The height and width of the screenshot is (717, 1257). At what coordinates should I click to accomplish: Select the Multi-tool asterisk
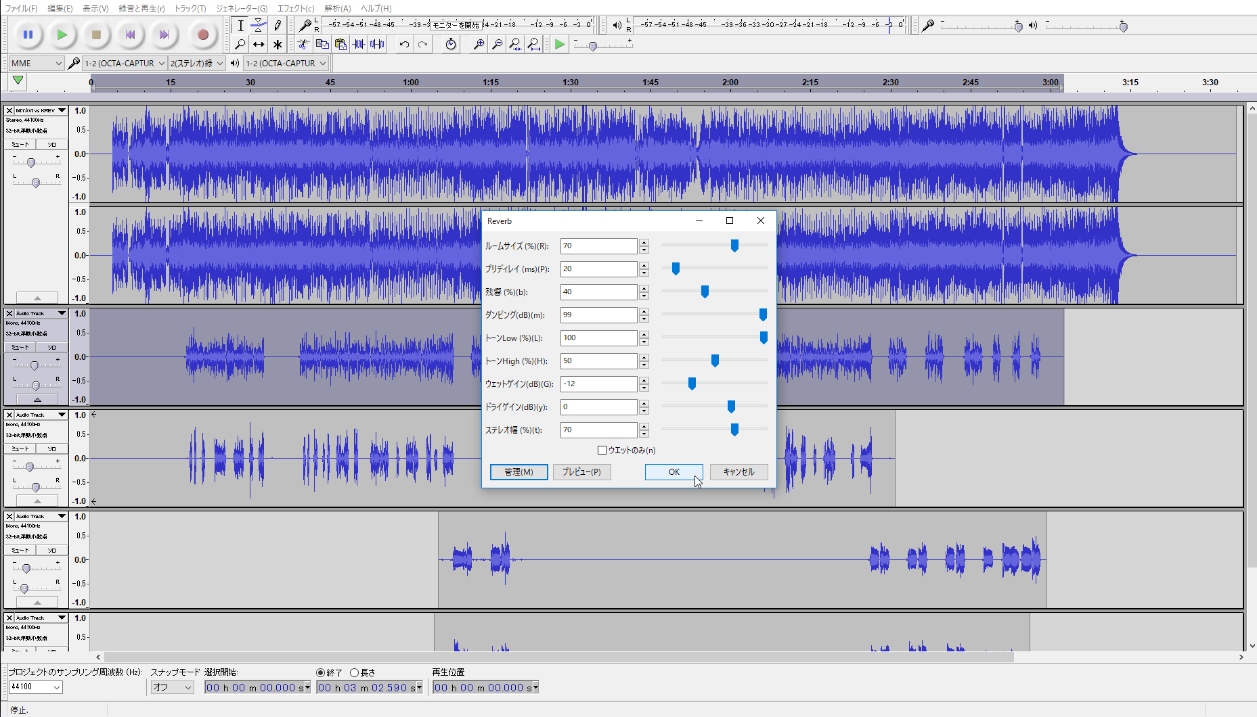tap(278, 45)
